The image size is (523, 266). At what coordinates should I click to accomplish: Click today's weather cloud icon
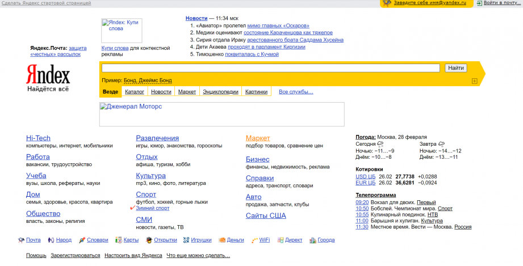pos(380,144)
